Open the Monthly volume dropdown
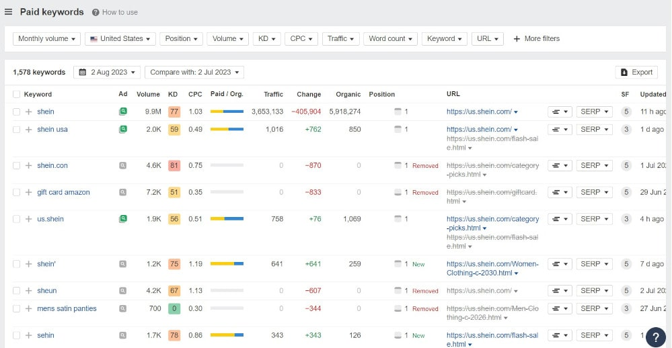 point(46,38)
